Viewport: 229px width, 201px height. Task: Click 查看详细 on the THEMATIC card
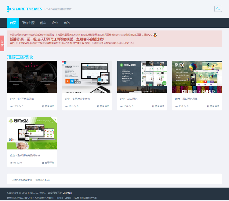158,106
